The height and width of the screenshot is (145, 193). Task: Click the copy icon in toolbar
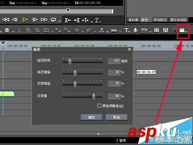pos(28,31)
